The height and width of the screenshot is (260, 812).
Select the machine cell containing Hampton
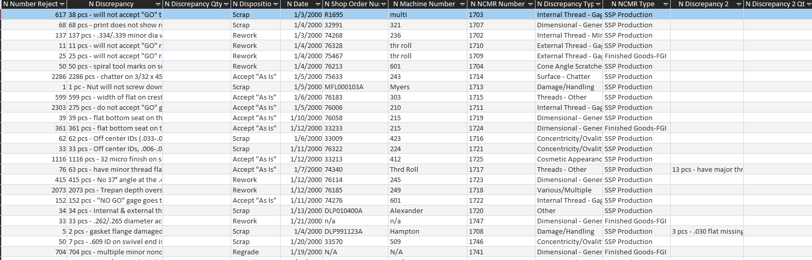pyautogui.click(x=404, y=232)
